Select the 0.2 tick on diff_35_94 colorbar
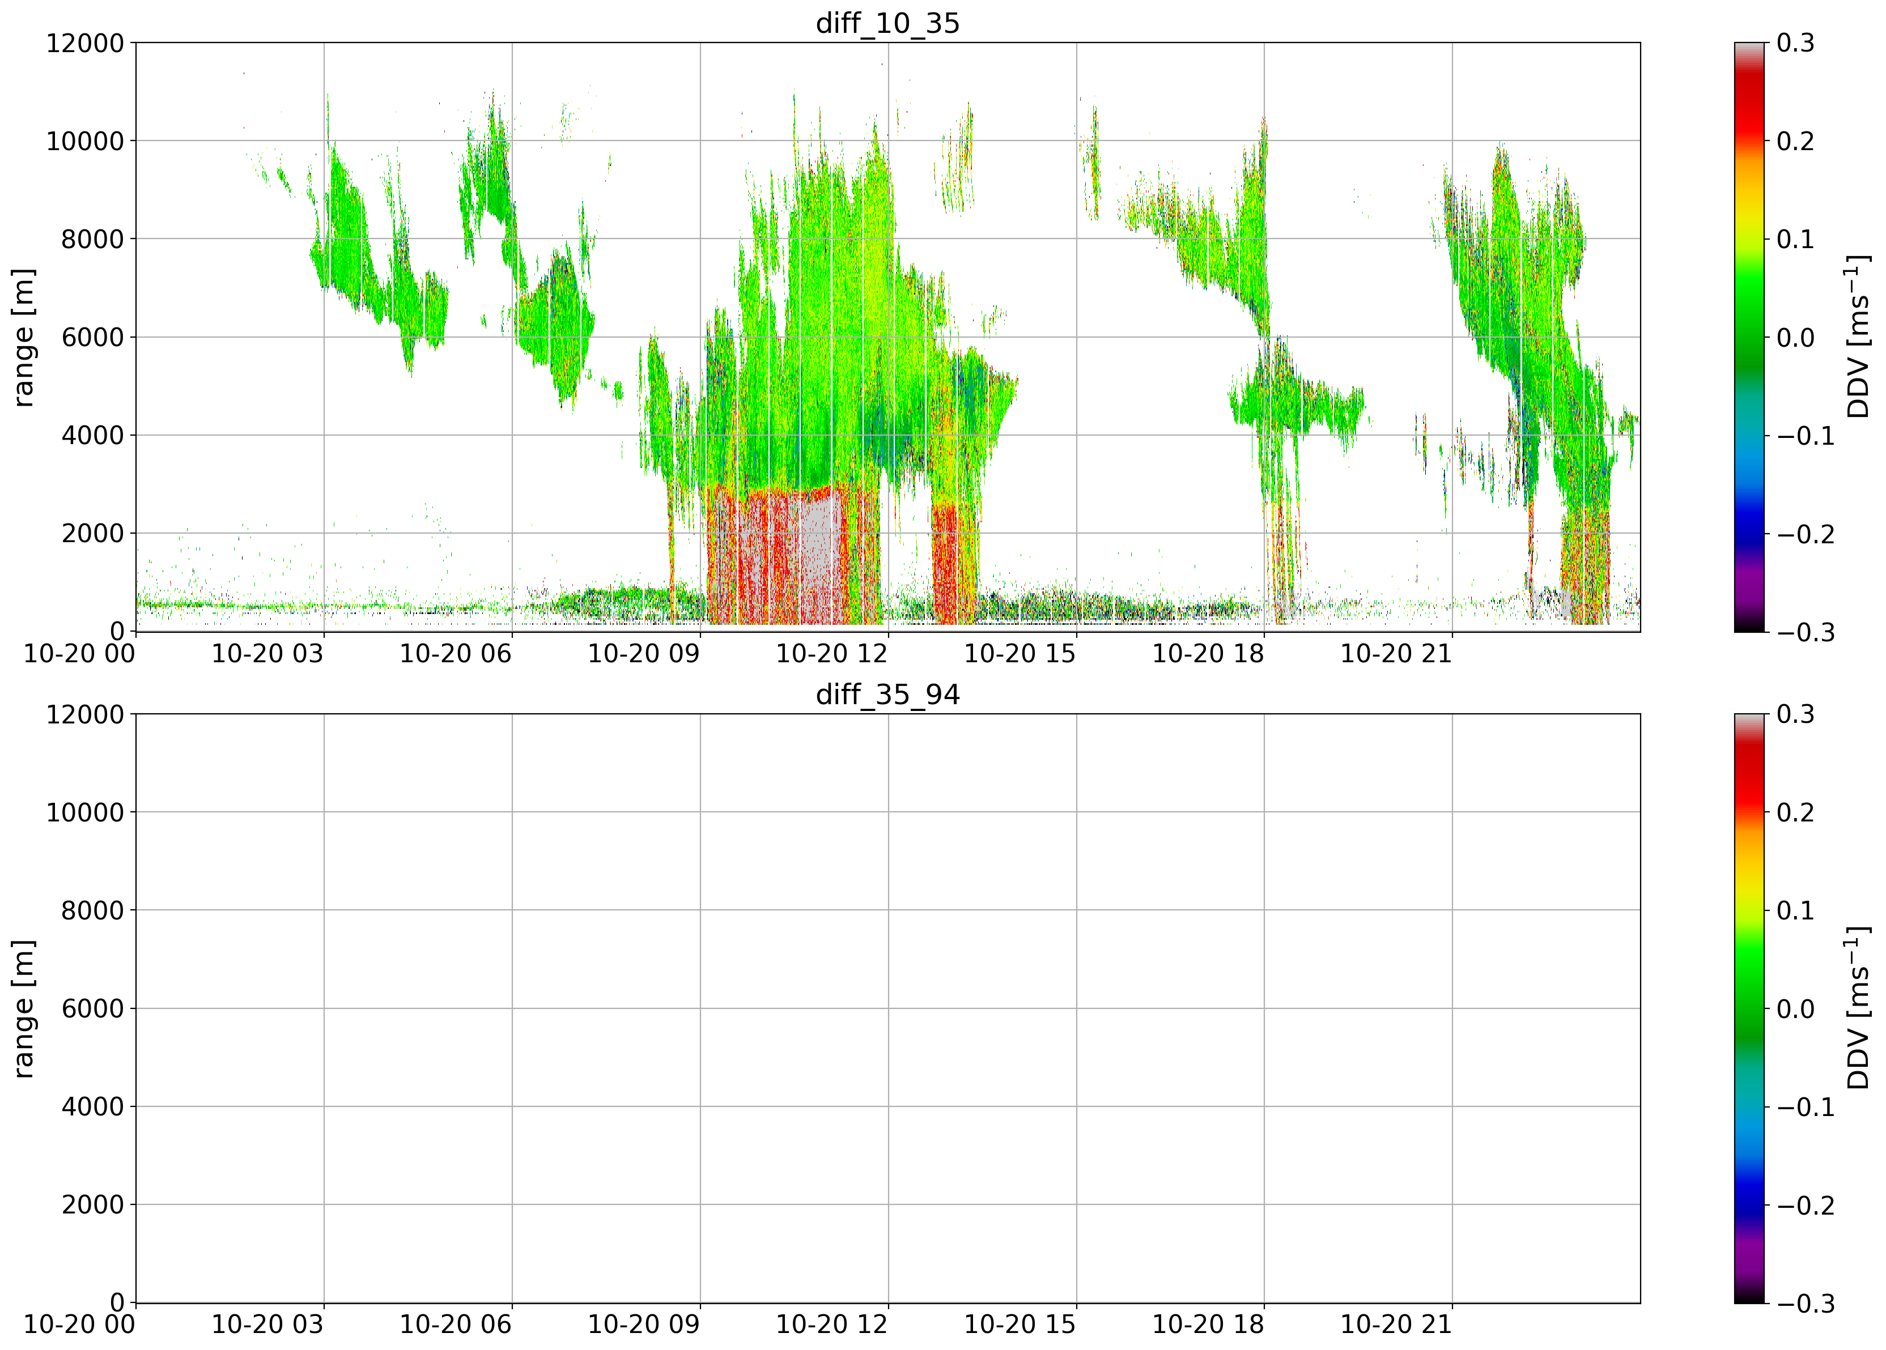The width and height of the screenshot is (1886, 1350). [x=1795, y=813]
